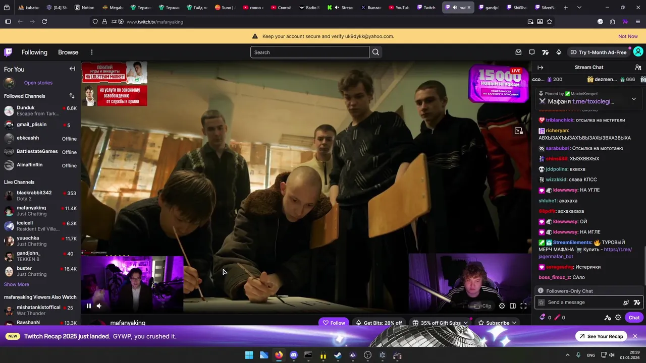Enter fullscreen on the video player

pos(523,306)
